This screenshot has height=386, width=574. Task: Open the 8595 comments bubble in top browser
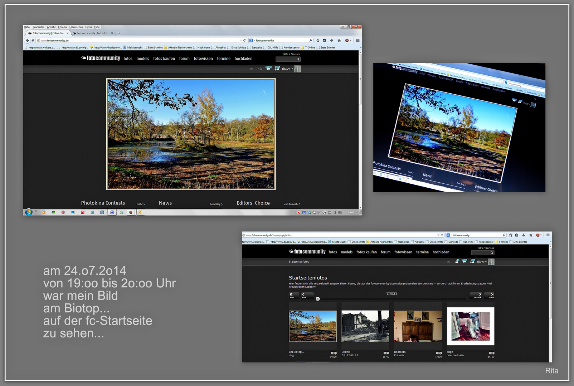pyautogui.click(x=268, y=68)
